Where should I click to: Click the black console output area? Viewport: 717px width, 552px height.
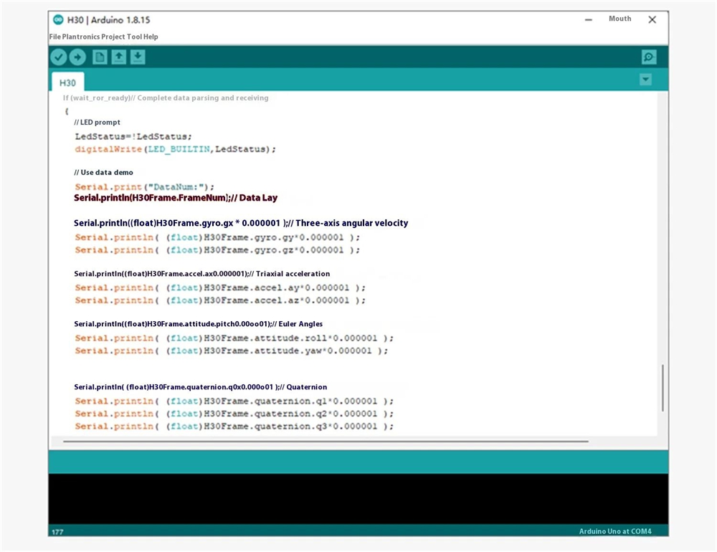[357, 499]
